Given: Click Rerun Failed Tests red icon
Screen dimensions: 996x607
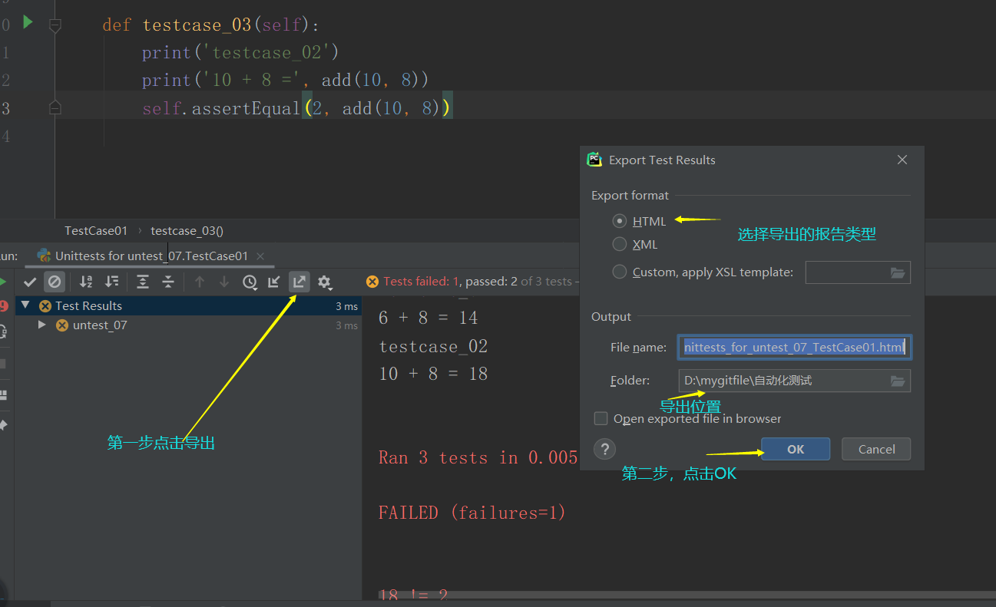Looking at the screenshot, I should click(x=3, y=306).
